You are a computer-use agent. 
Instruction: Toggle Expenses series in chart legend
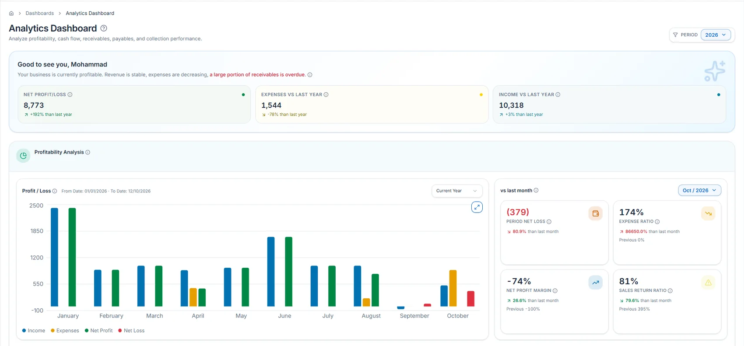[65, 331]
